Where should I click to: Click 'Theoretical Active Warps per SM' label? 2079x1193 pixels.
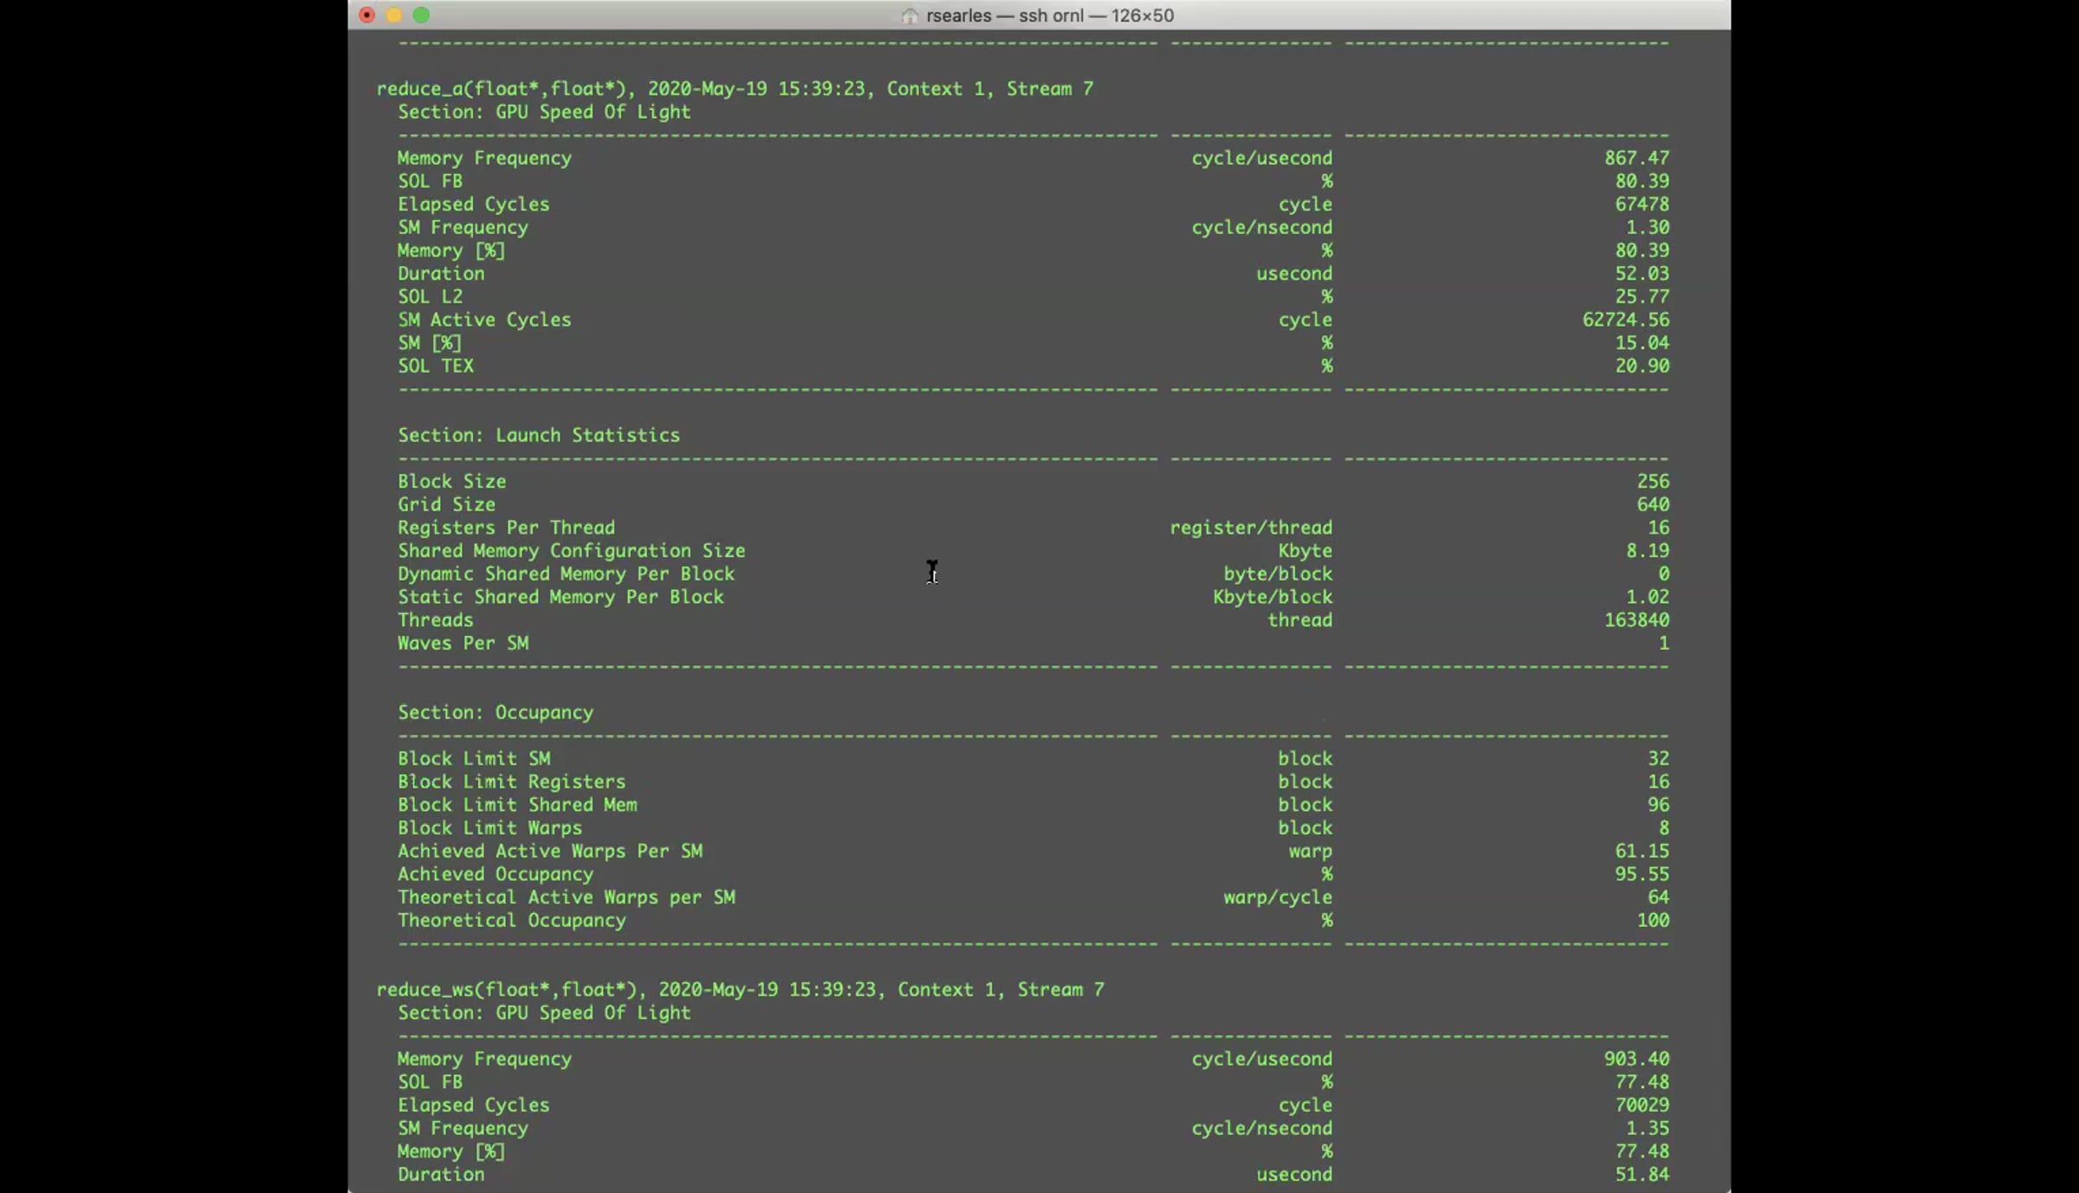tap(567, 898)
